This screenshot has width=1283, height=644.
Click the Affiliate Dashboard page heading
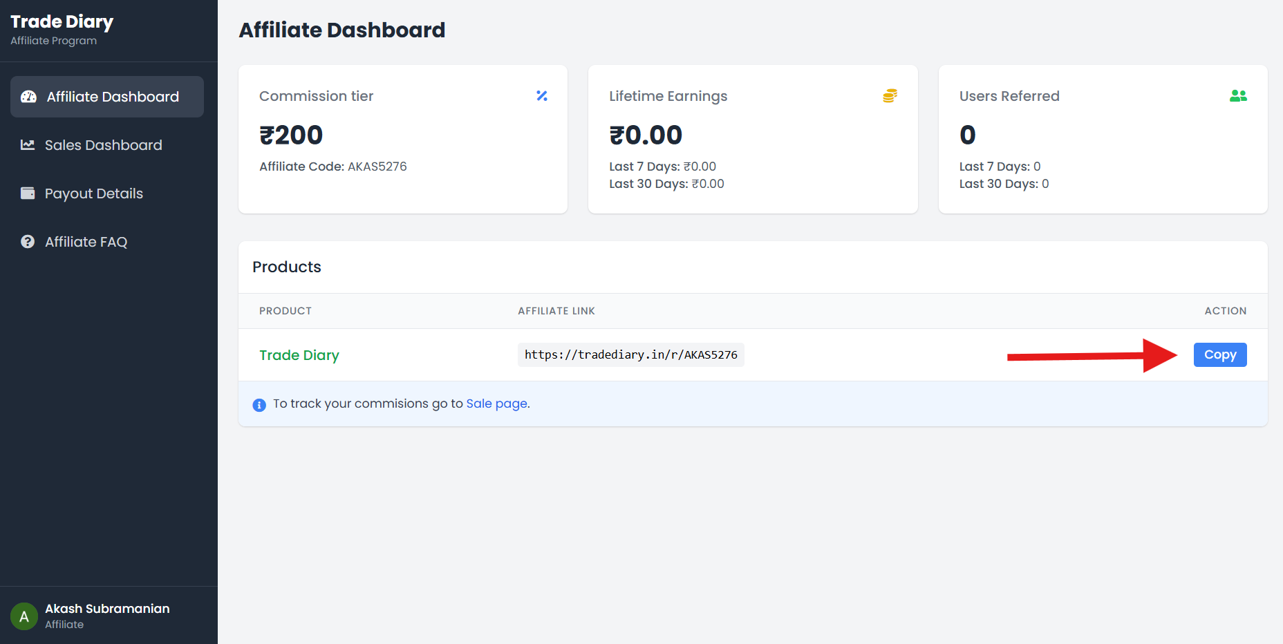pyautogui.click(x=342, y=30)
